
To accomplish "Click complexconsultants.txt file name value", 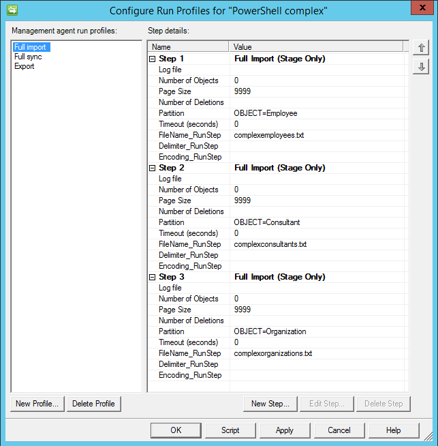I will [x=270, y=244].
